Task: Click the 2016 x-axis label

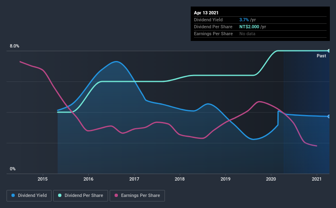Action: pos(88,179)
